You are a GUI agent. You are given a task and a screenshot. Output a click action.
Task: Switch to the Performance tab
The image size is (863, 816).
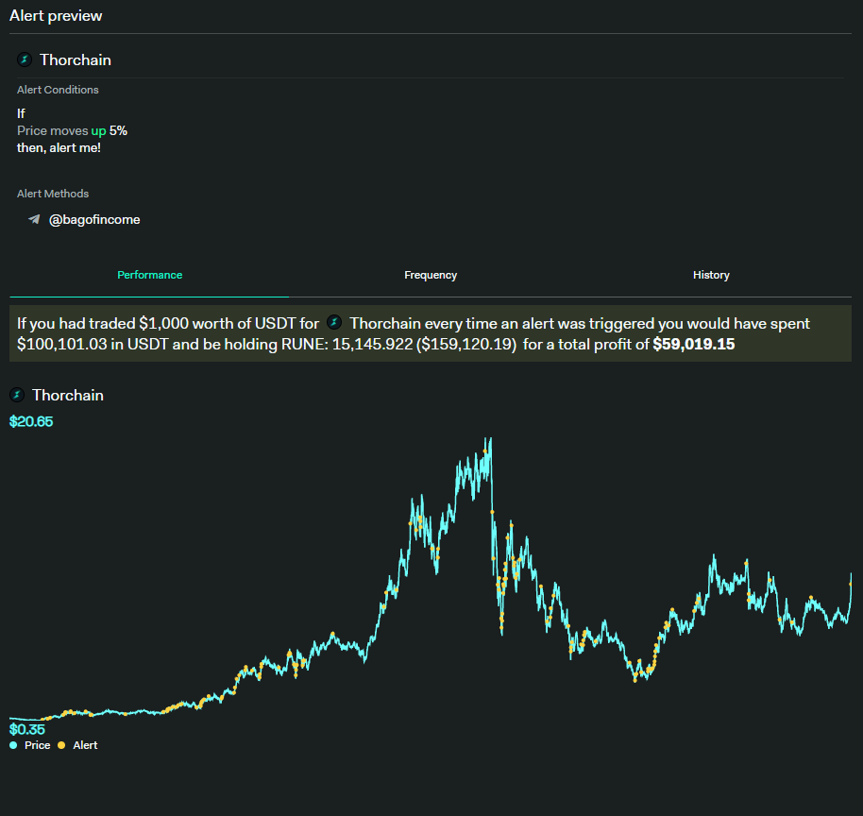150,275
